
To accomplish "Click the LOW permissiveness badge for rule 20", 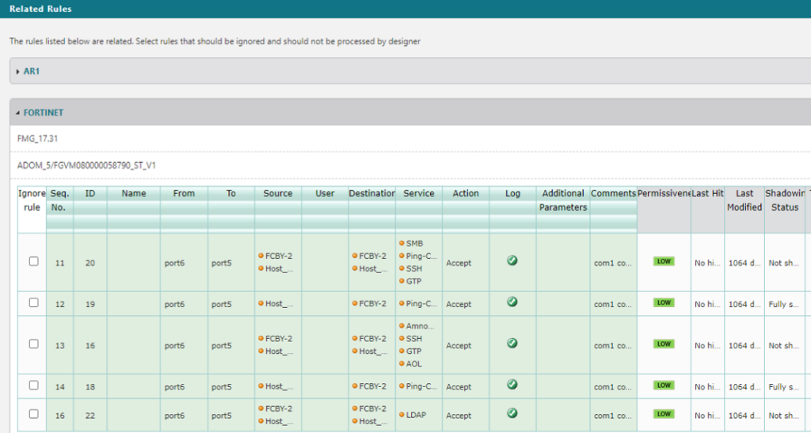I will pyautogui.click(x=664, y=261).
